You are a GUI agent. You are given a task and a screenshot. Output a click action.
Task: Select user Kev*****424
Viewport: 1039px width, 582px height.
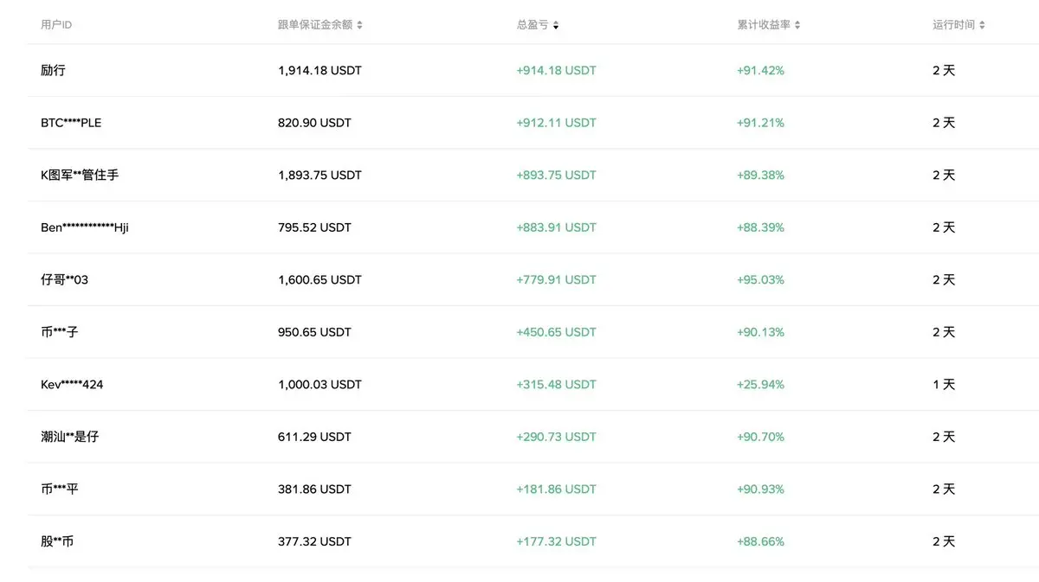72,385
